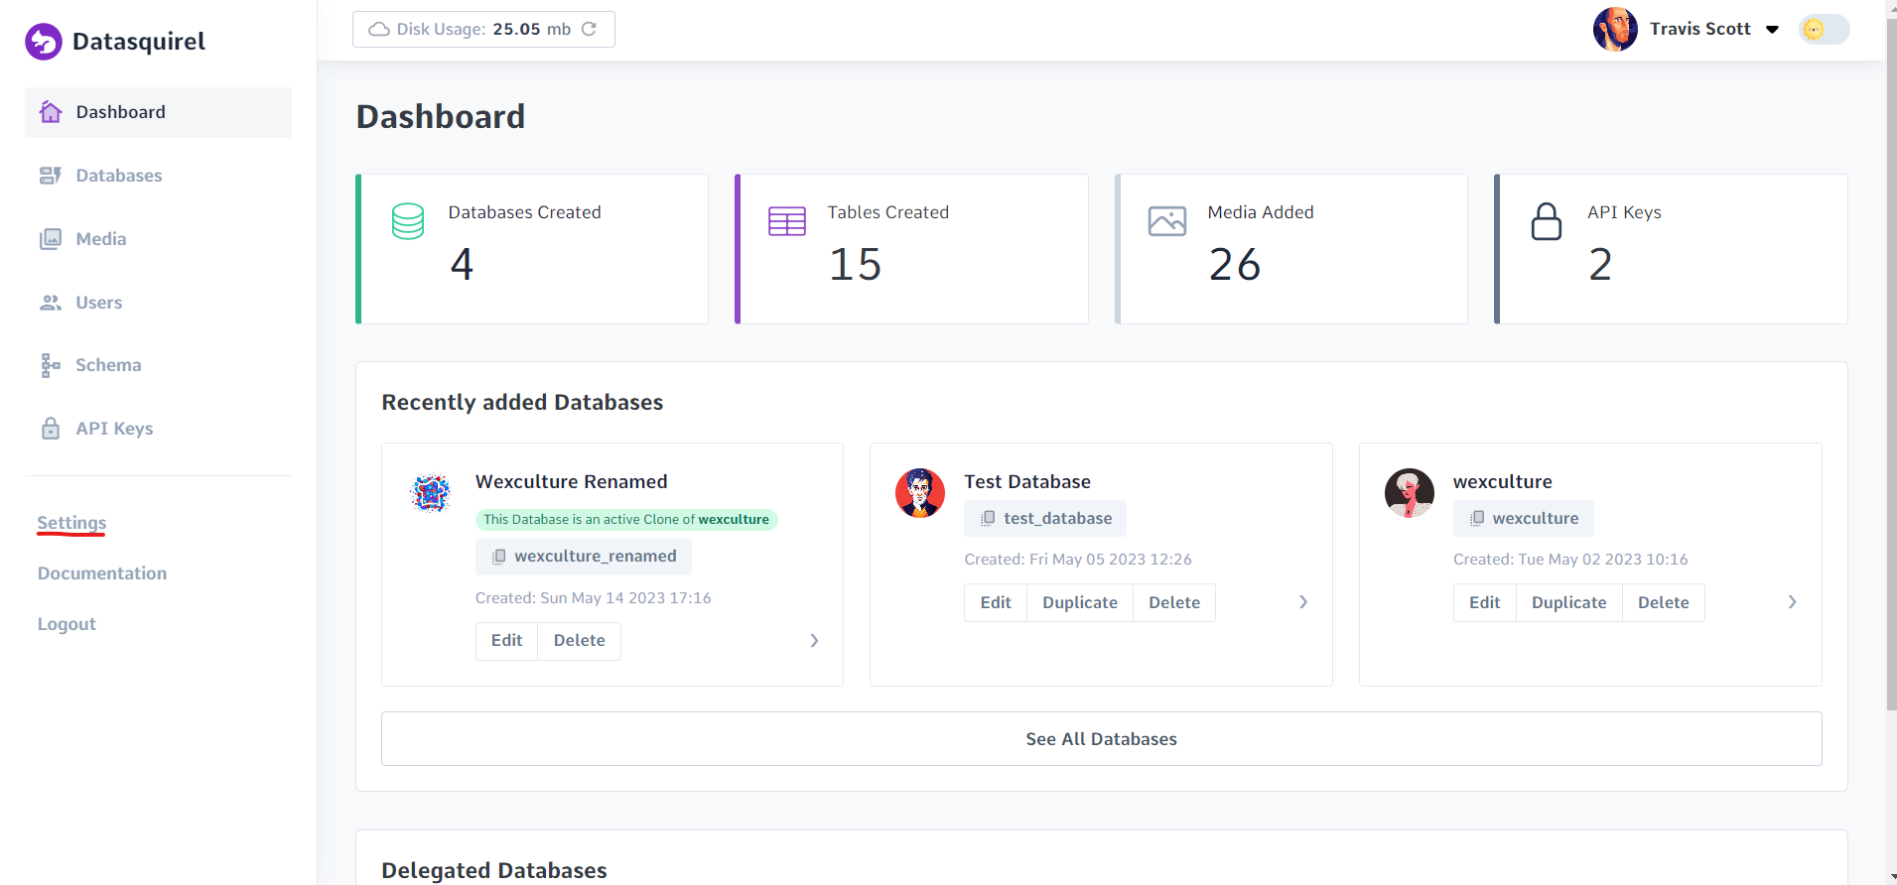Viewport: 1897px width, 885px height.
Task: Click the scrollbar down arrow
Action: click(x=1891, y=876)
